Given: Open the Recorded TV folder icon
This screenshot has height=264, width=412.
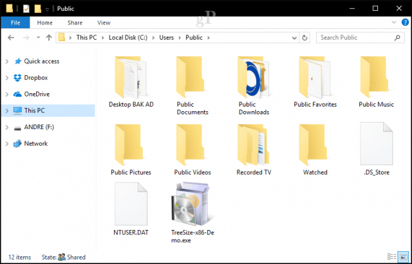Looking at the screenshot, I should tap(253, 145).
